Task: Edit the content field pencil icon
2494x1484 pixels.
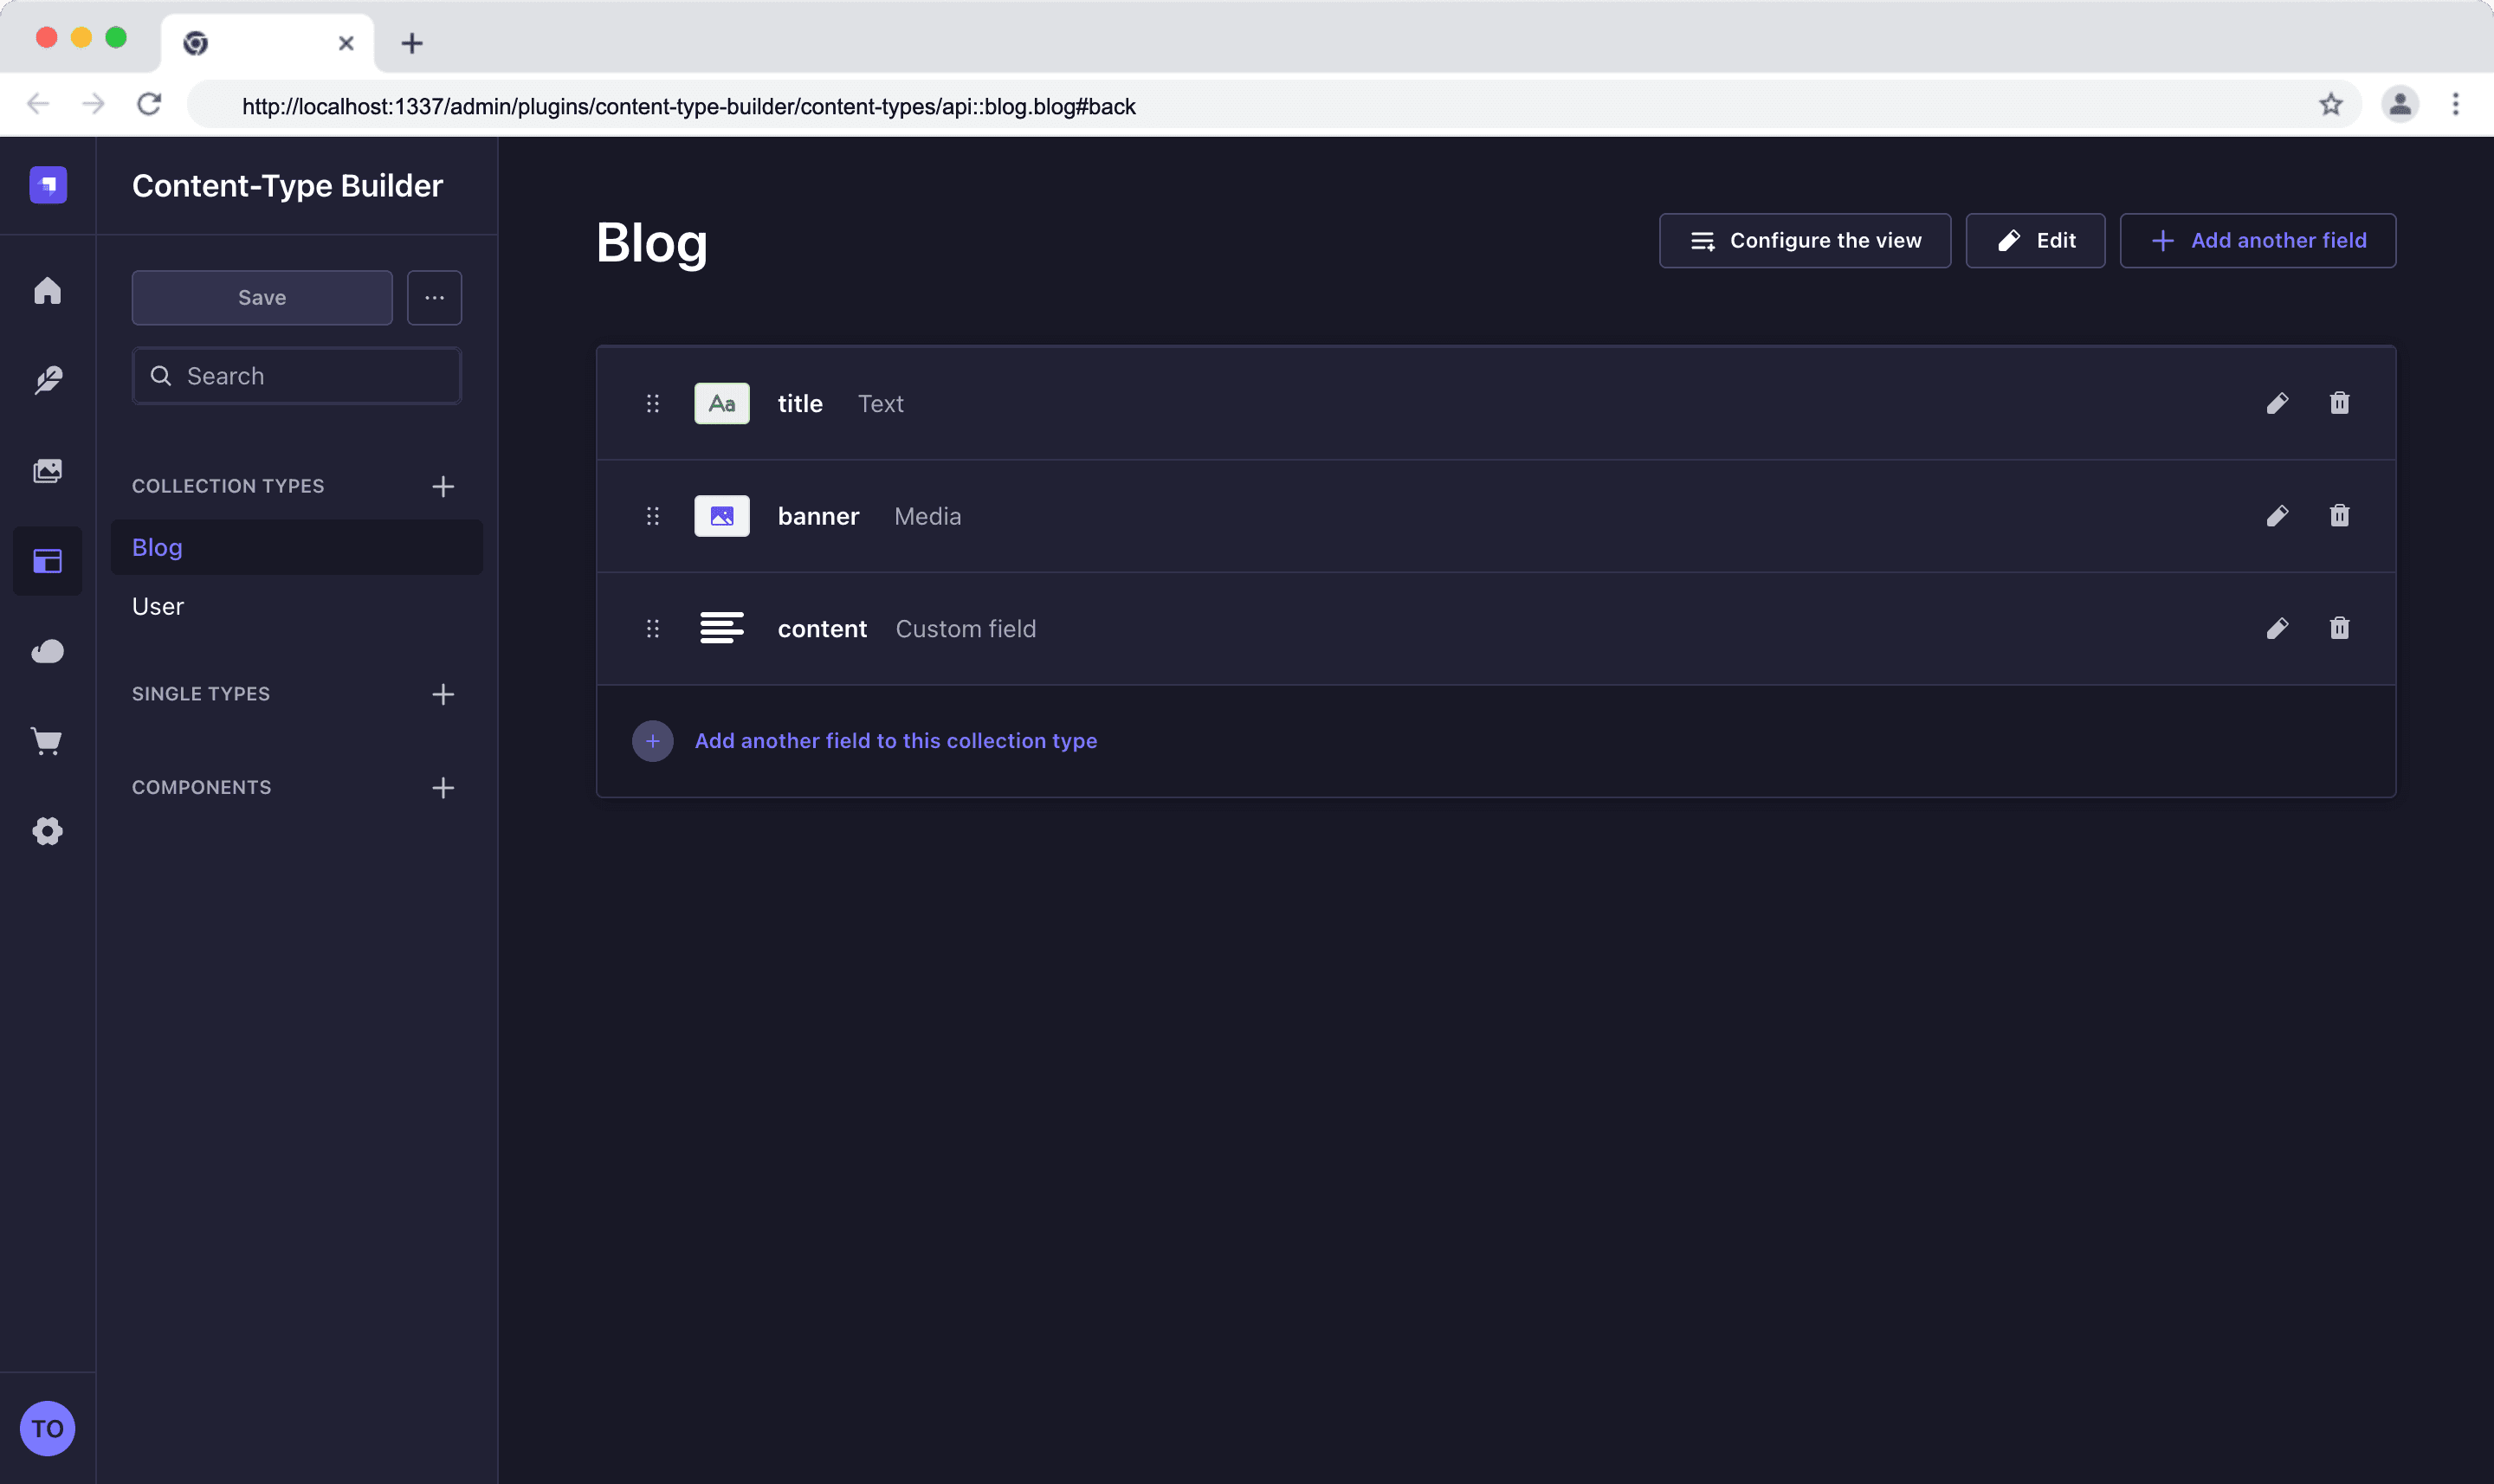Action: [2277, 628]
